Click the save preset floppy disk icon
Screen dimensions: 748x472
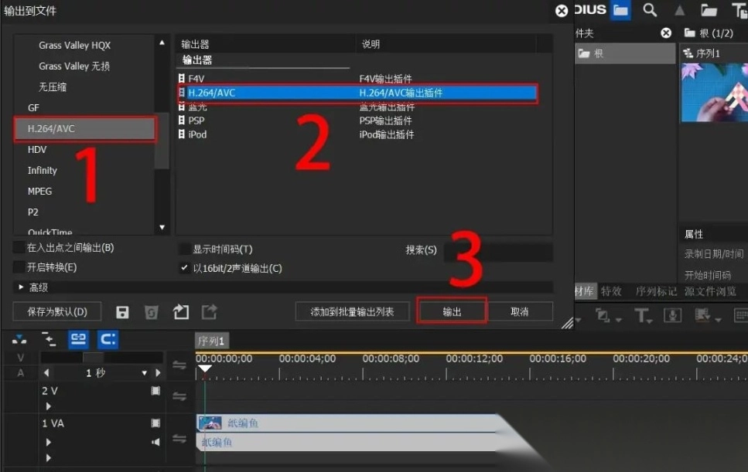pyautogui.click(x=122, y=312)
